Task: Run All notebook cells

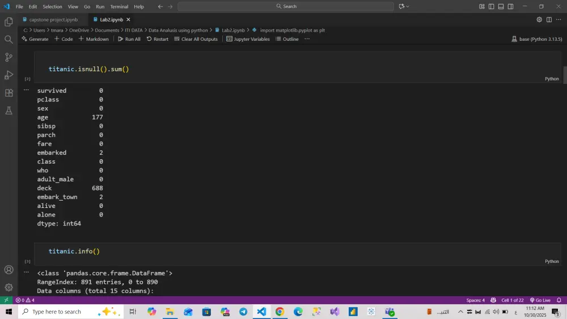Action: tap(129, 39)
